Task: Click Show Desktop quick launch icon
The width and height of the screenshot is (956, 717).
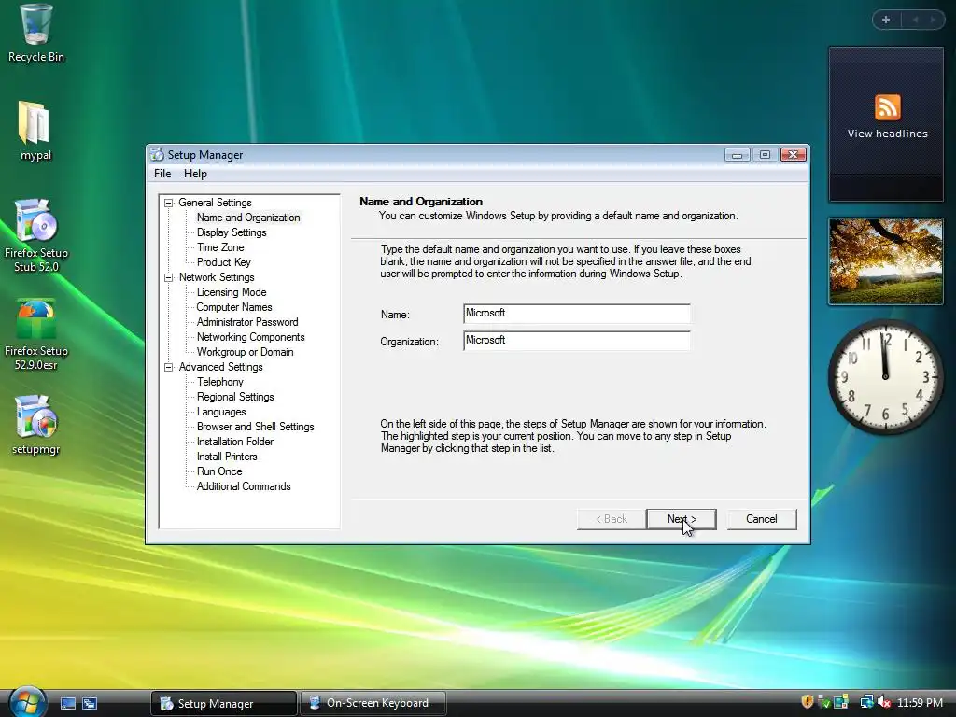Action: 67,703
